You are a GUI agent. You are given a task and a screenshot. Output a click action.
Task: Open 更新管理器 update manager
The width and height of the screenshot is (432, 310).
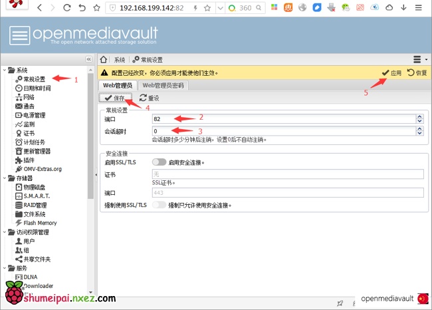37,151
